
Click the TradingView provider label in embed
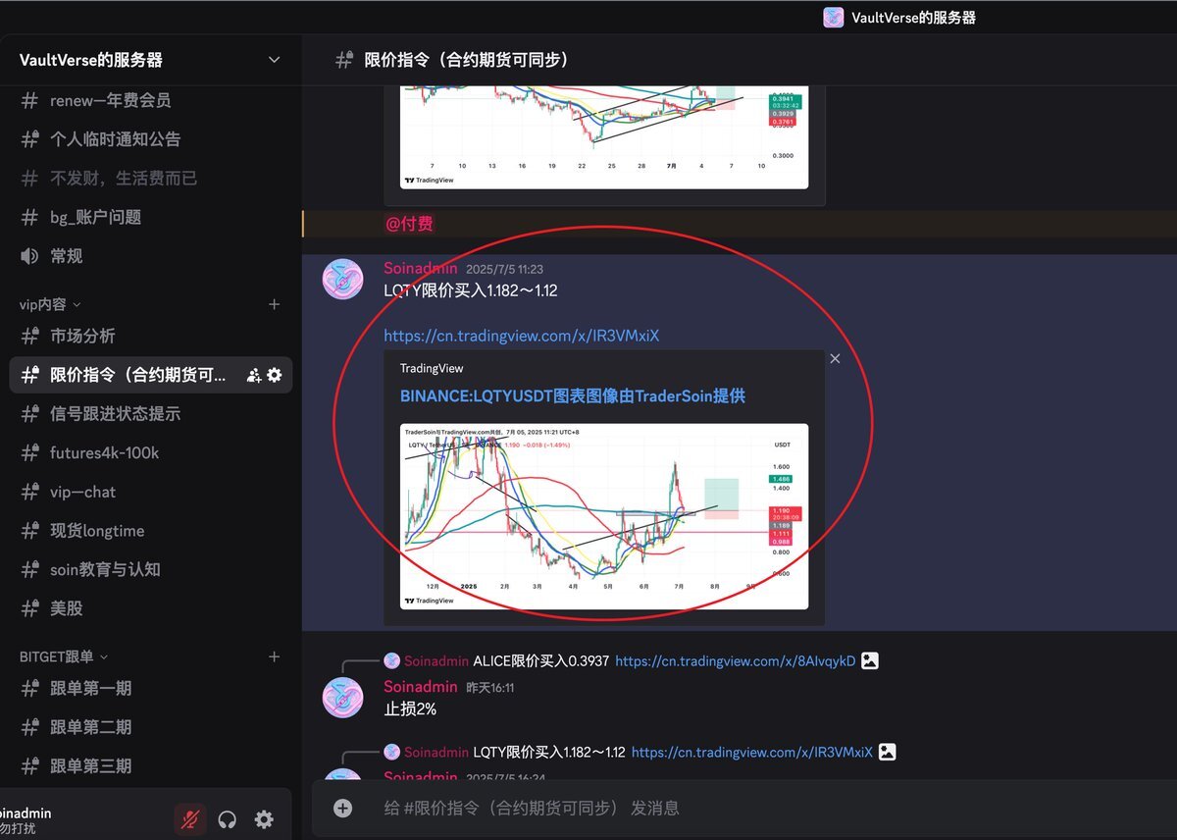point(432,368)
